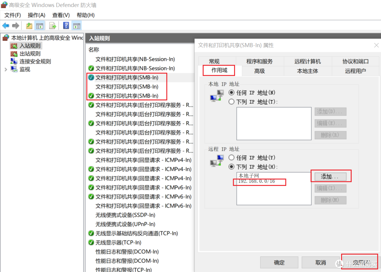381x272 pixels.
Task: Click the Monitoring tree icon
Action: click(14, 69)
